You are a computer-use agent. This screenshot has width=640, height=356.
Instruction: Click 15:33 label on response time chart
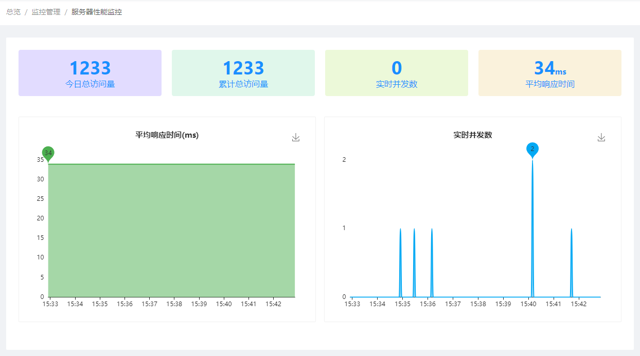coord(50,304)
